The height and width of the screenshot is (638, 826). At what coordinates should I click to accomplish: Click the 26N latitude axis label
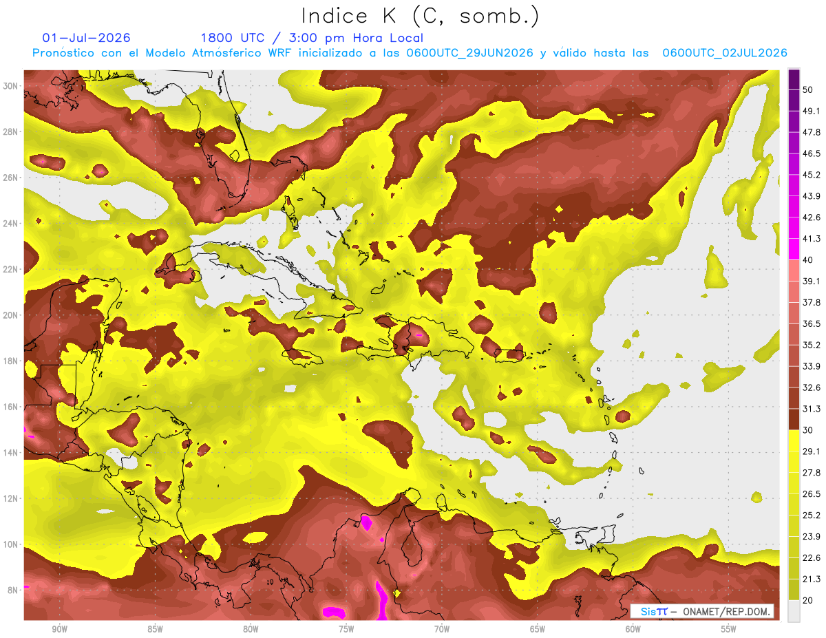tap(11, 178)
